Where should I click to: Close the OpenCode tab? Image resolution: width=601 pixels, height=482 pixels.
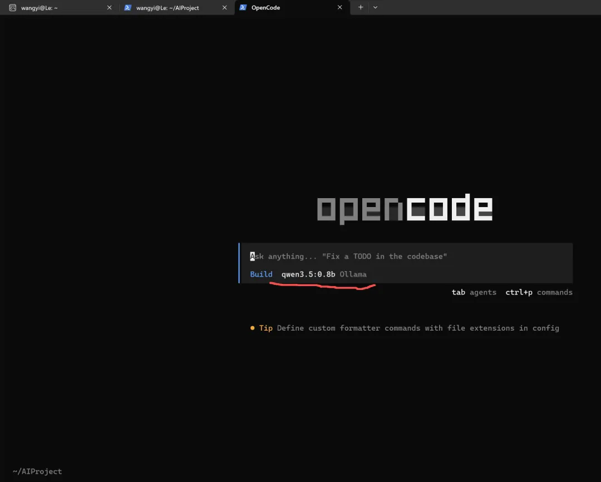coord(339,8)
